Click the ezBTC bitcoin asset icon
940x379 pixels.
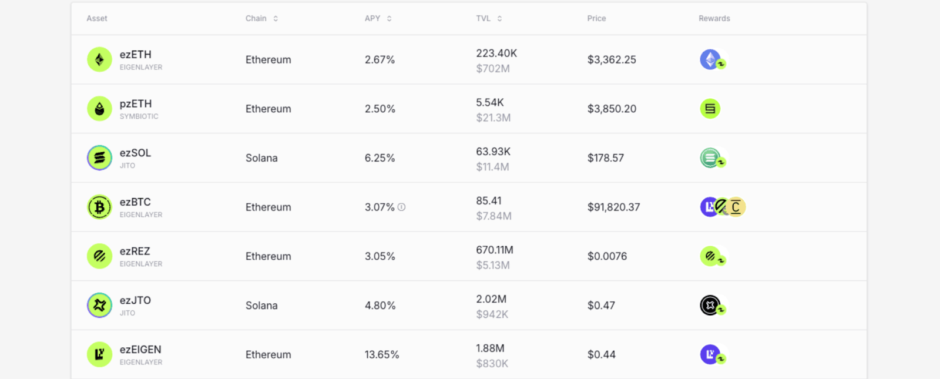(x=99, y=207)
